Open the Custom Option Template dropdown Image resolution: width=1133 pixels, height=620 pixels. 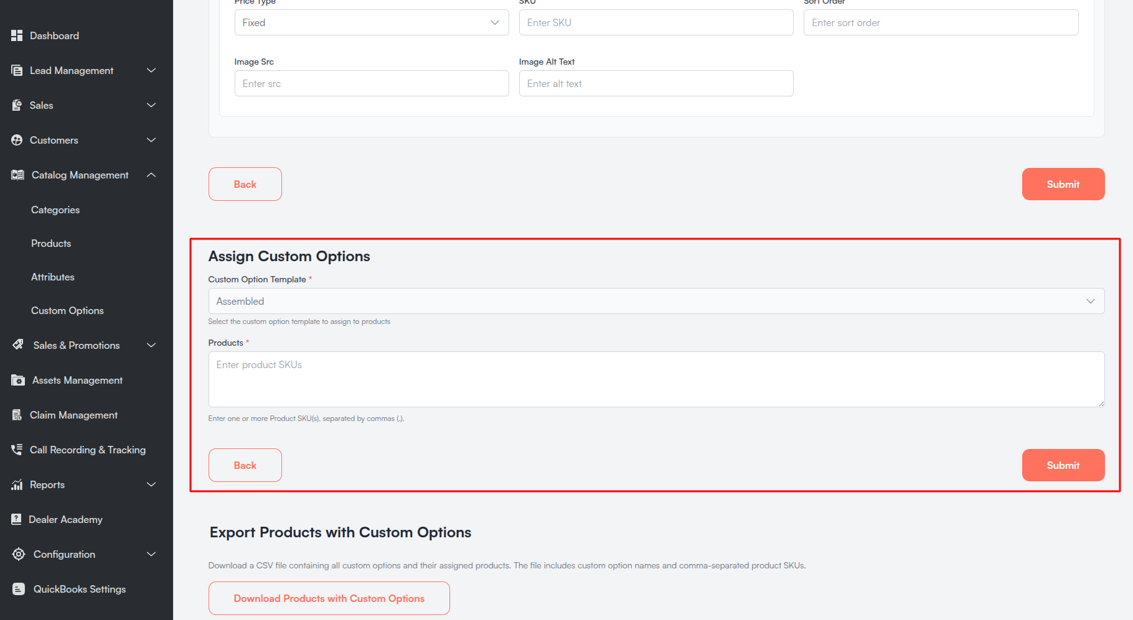click(x=656, y=301)
